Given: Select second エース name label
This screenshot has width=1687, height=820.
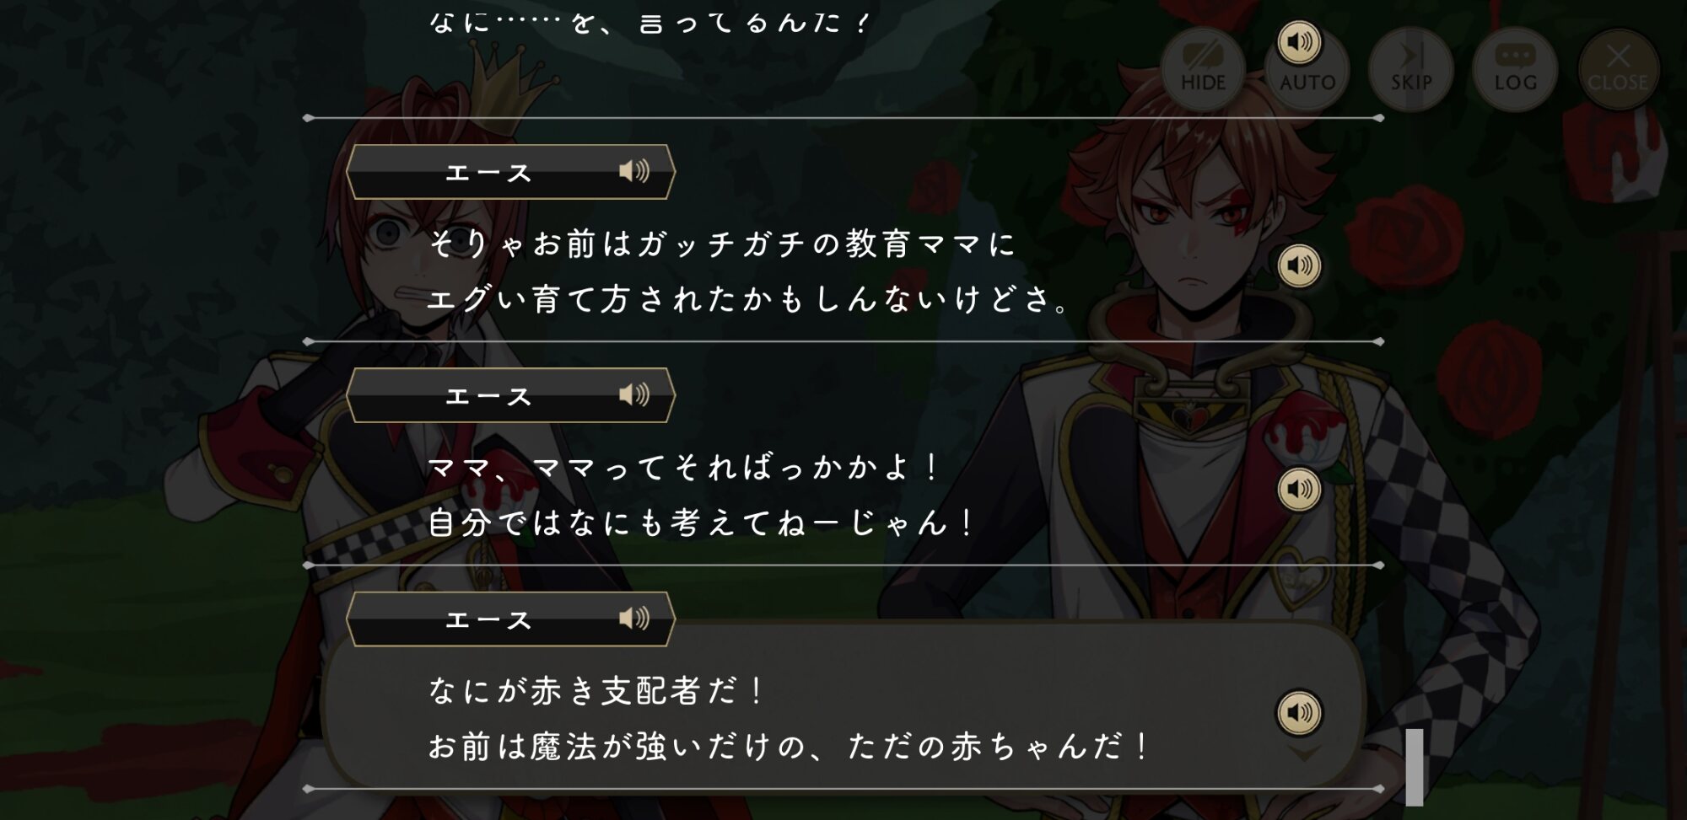Looking at the screenshot, I should (488, 396).
